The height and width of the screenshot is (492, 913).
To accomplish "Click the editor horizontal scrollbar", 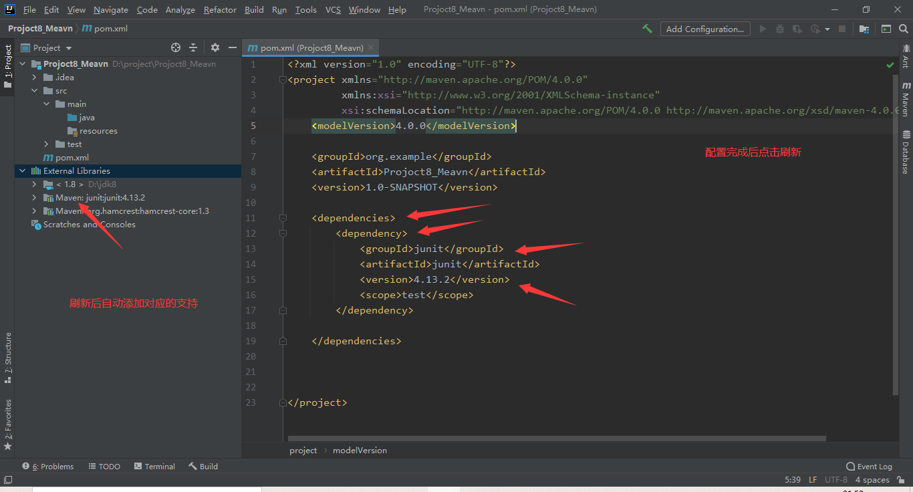I will [557, 439].
